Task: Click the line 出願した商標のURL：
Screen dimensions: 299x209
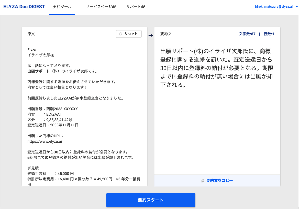Action: (x=46, y=136)
